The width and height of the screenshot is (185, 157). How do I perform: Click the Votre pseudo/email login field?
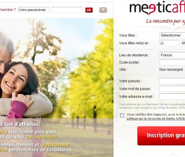[34, 10]
